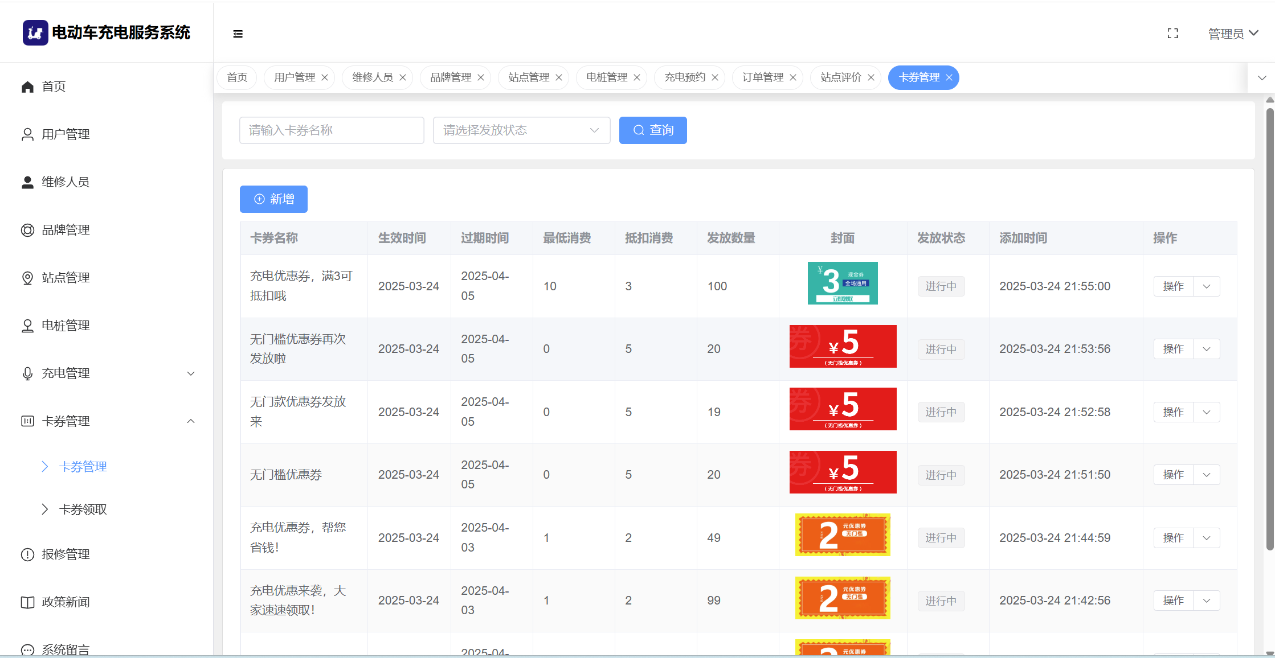Close the 站点评价 tab
This screenshot has width=1275, height=658.
[871, 77]
